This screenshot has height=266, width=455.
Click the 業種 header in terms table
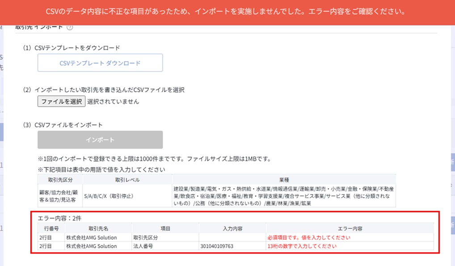[284, 180]
